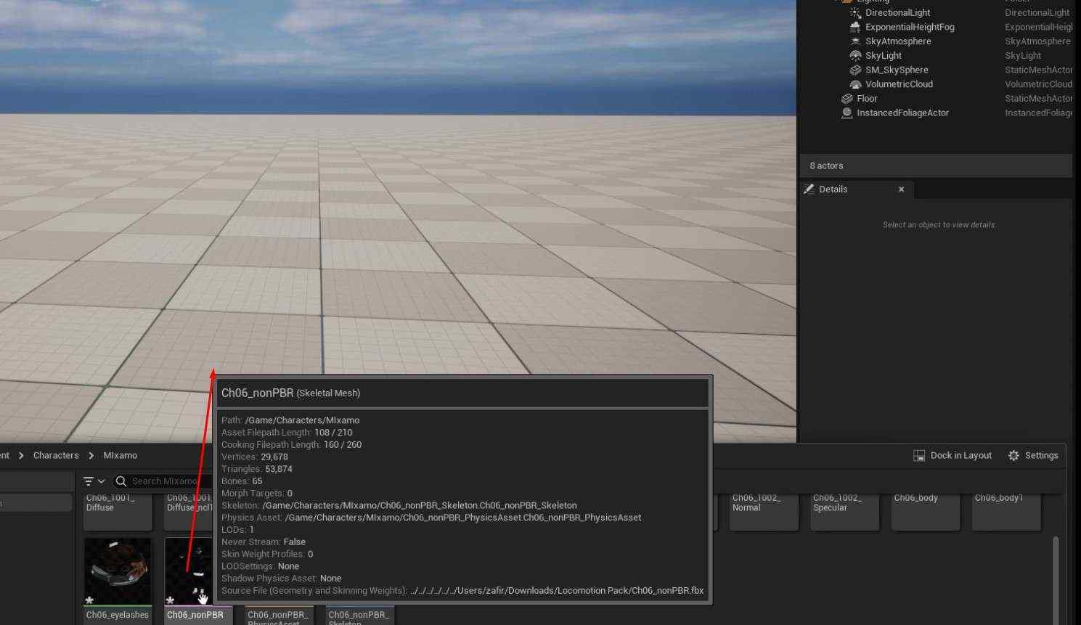The width and height of the screenshot is (1081, 625).
Task: Select the Ch06_1002_Specular texture asset
Action: (845, 511)
